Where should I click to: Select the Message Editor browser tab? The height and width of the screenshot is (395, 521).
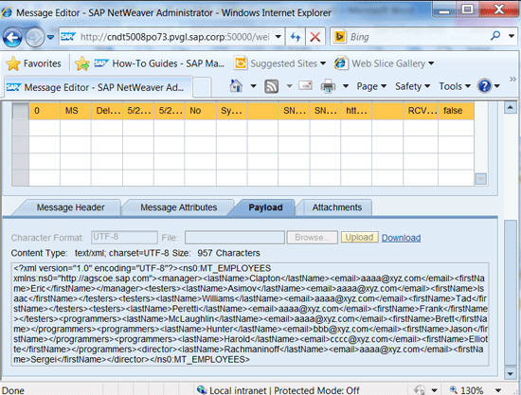[98, 87]
